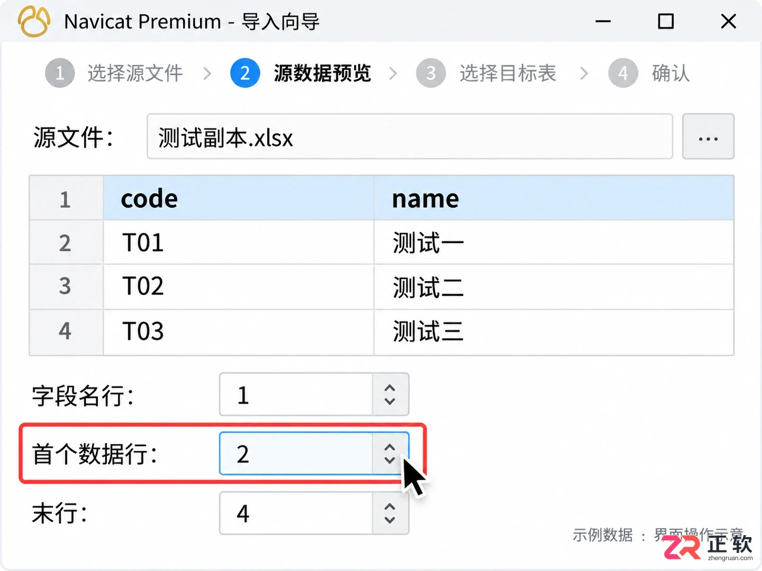Select row number 3 header
762x571 pixels.
(66, 287)
